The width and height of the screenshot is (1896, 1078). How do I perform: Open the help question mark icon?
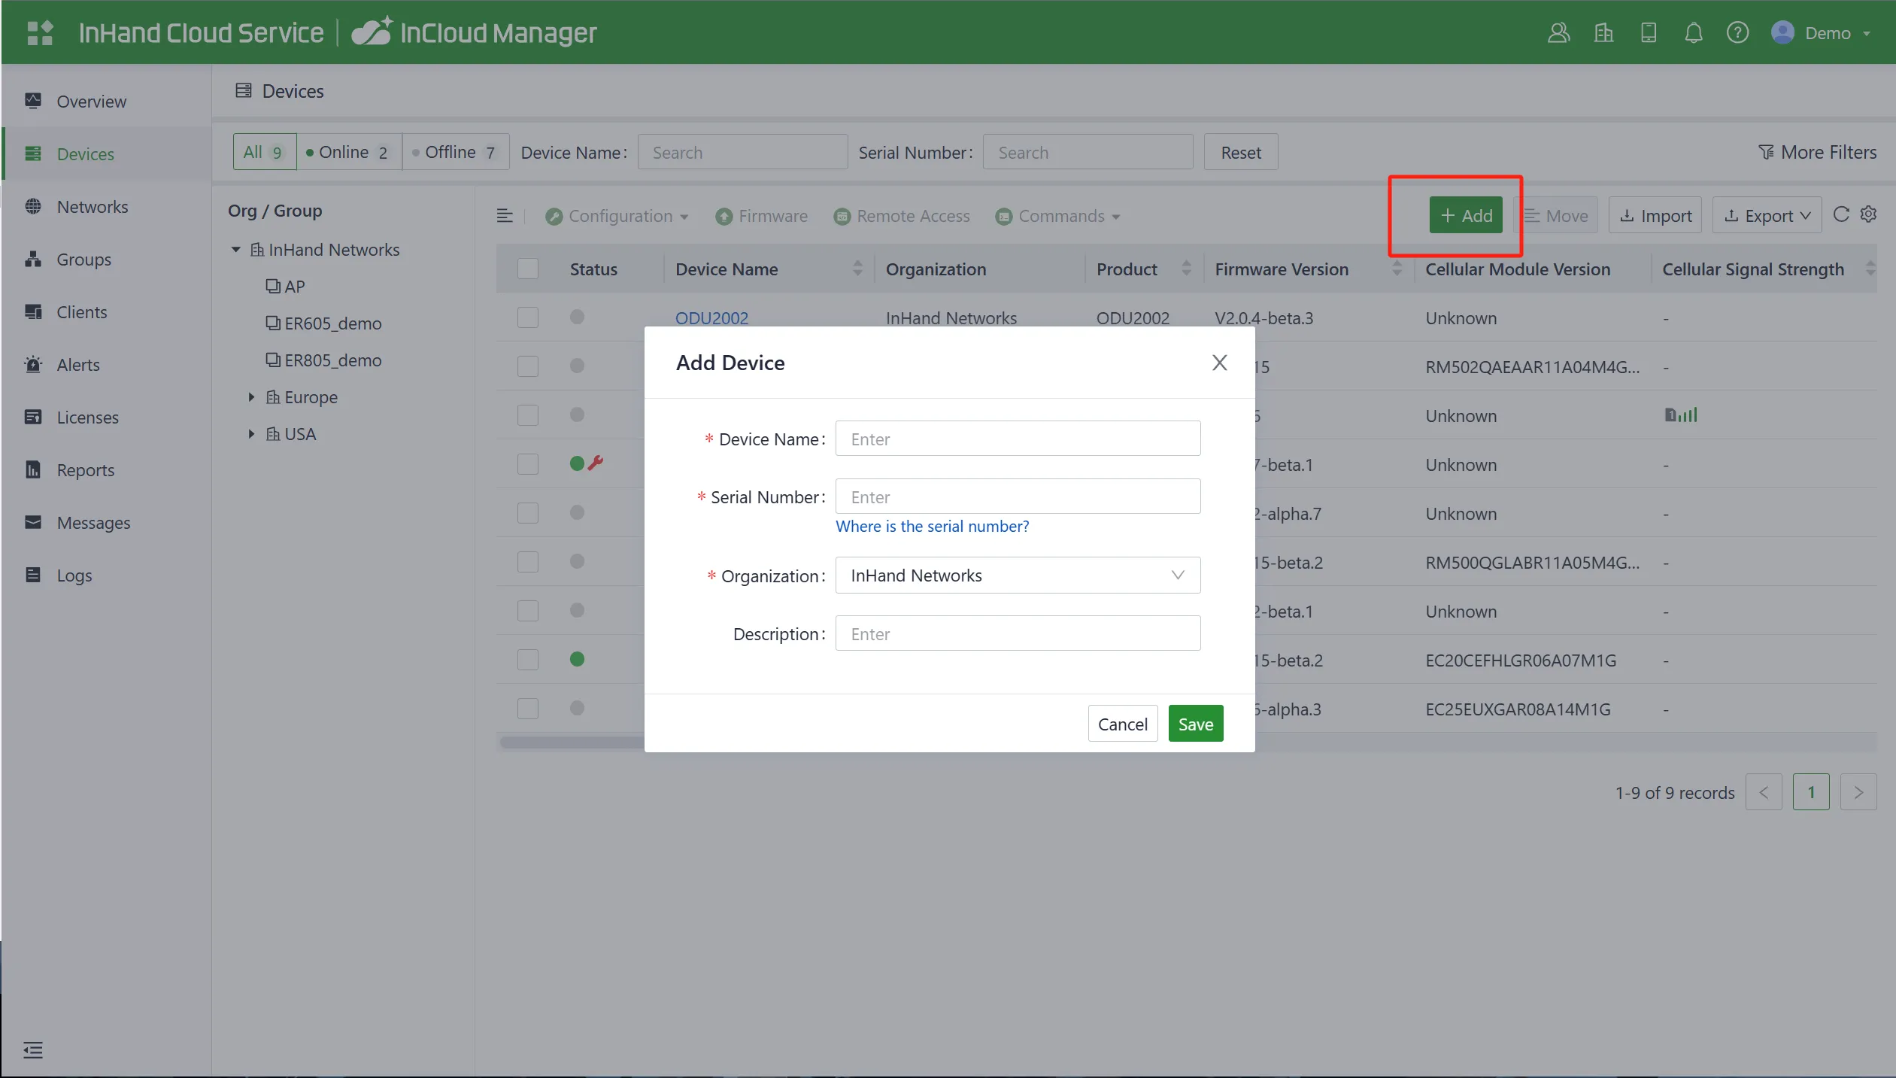tap(1737, 32)
